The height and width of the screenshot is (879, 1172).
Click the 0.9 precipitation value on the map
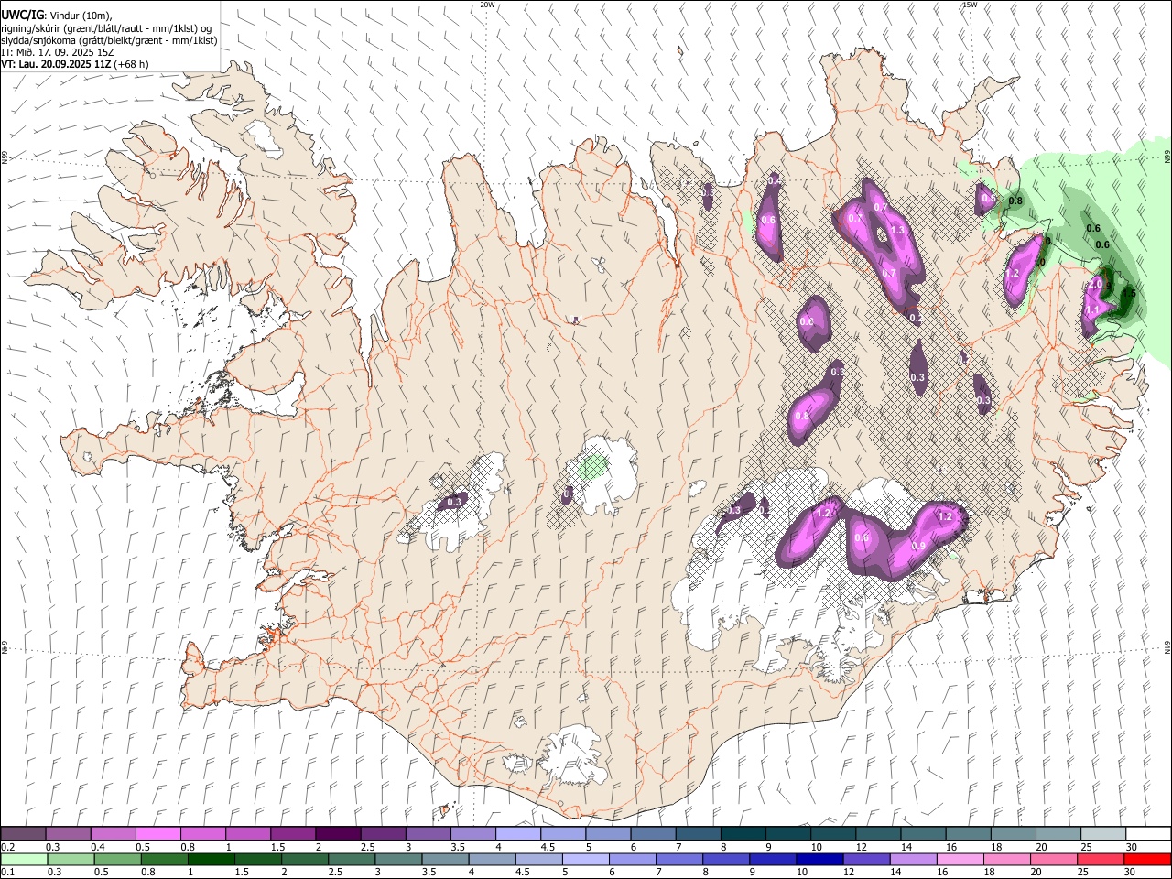tap(918, 547)
